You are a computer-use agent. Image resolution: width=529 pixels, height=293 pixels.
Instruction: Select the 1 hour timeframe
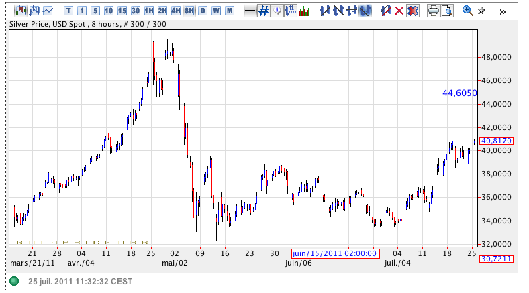point(149,11)
